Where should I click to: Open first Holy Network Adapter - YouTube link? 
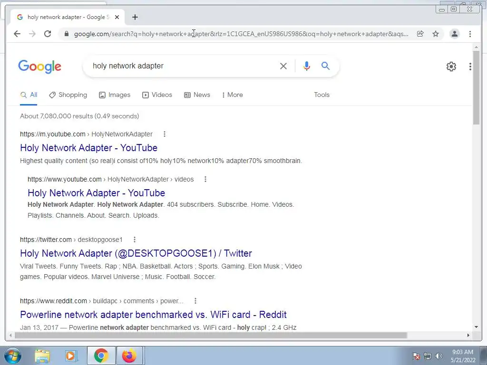pyautogui.click(x=89, y=148)
